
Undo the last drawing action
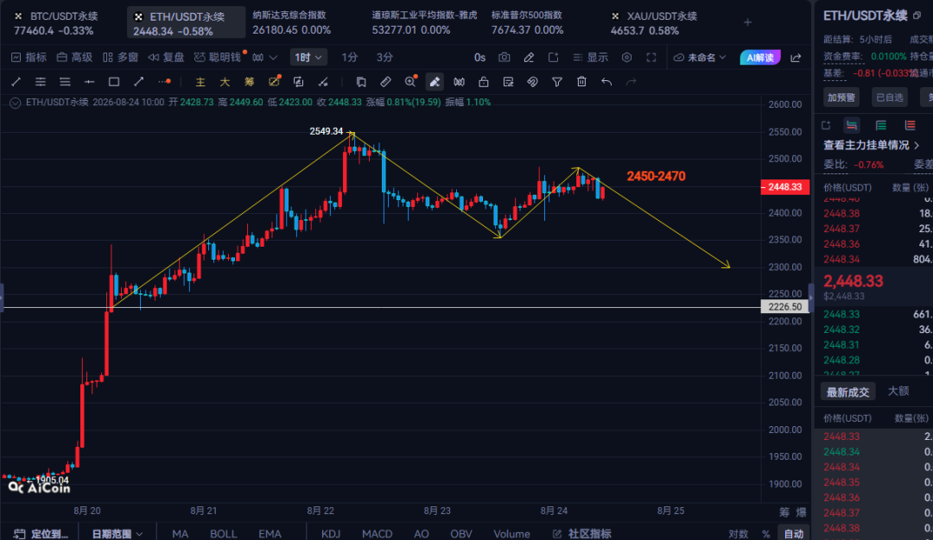[606, 82]
